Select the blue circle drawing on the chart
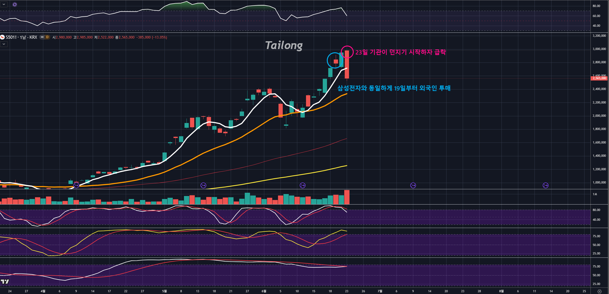Screen dimensions: 609x294 pyautogui.click(x=335, y=60)
